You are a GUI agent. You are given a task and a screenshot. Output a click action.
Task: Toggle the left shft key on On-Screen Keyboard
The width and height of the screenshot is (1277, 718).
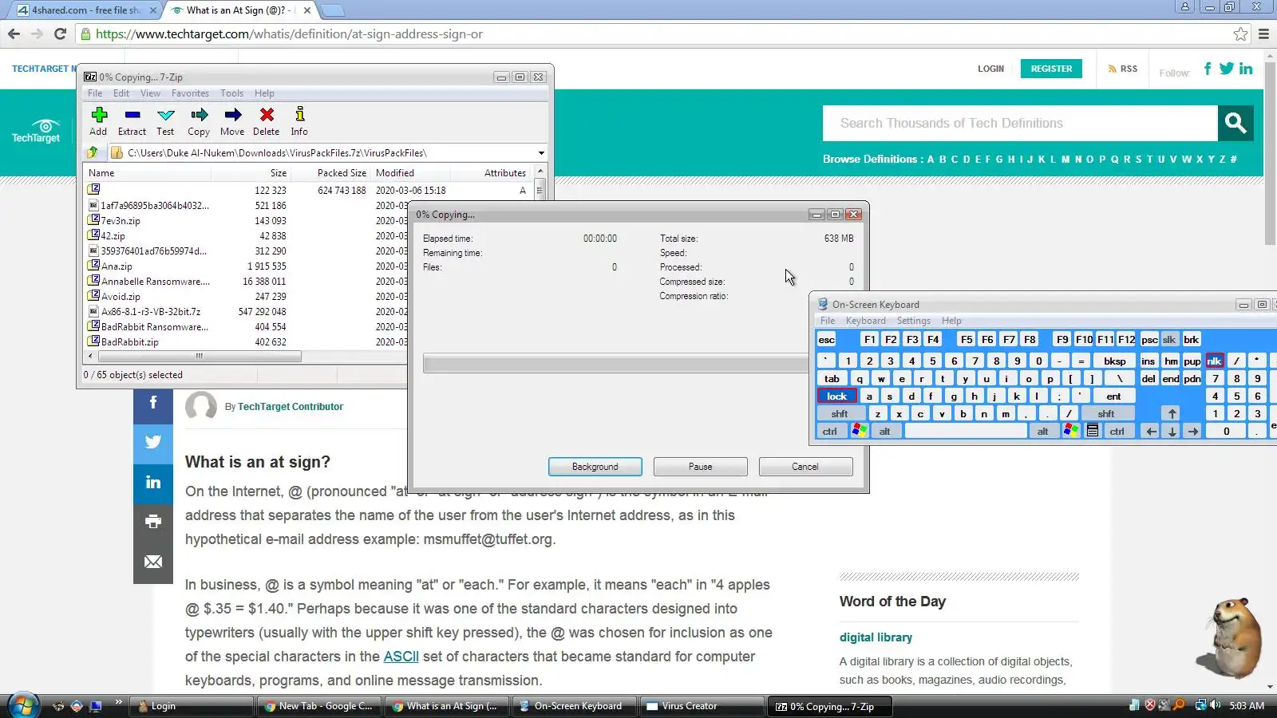pos(840,413)
